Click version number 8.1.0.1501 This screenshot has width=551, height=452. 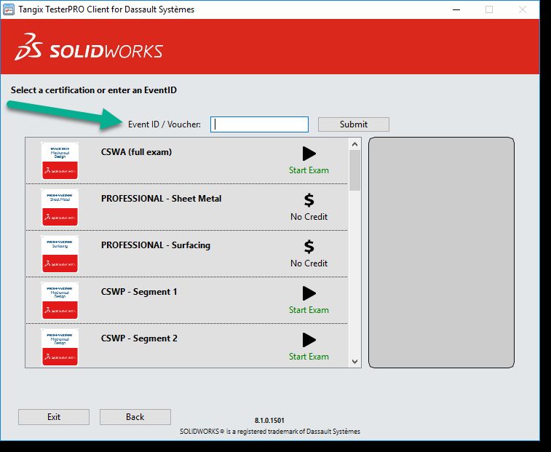coord(269,421)
